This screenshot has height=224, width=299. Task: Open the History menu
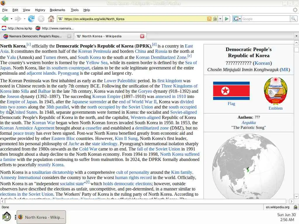(40, 10)
